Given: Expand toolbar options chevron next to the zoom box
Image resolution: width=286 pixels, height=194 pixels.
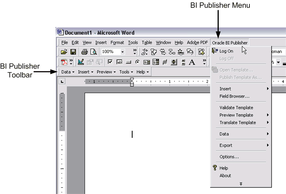Looking at the screenshot, I should (x=135, y=52).
